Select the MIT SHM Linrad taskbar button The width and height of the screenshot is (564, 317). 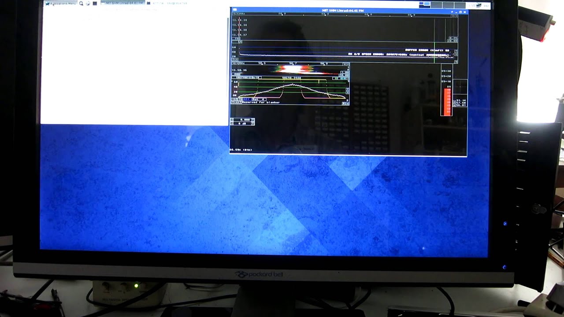(123, 3)
